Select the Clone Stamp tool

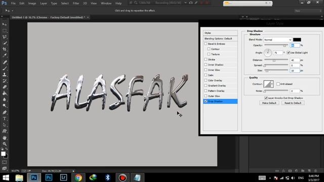5,74
